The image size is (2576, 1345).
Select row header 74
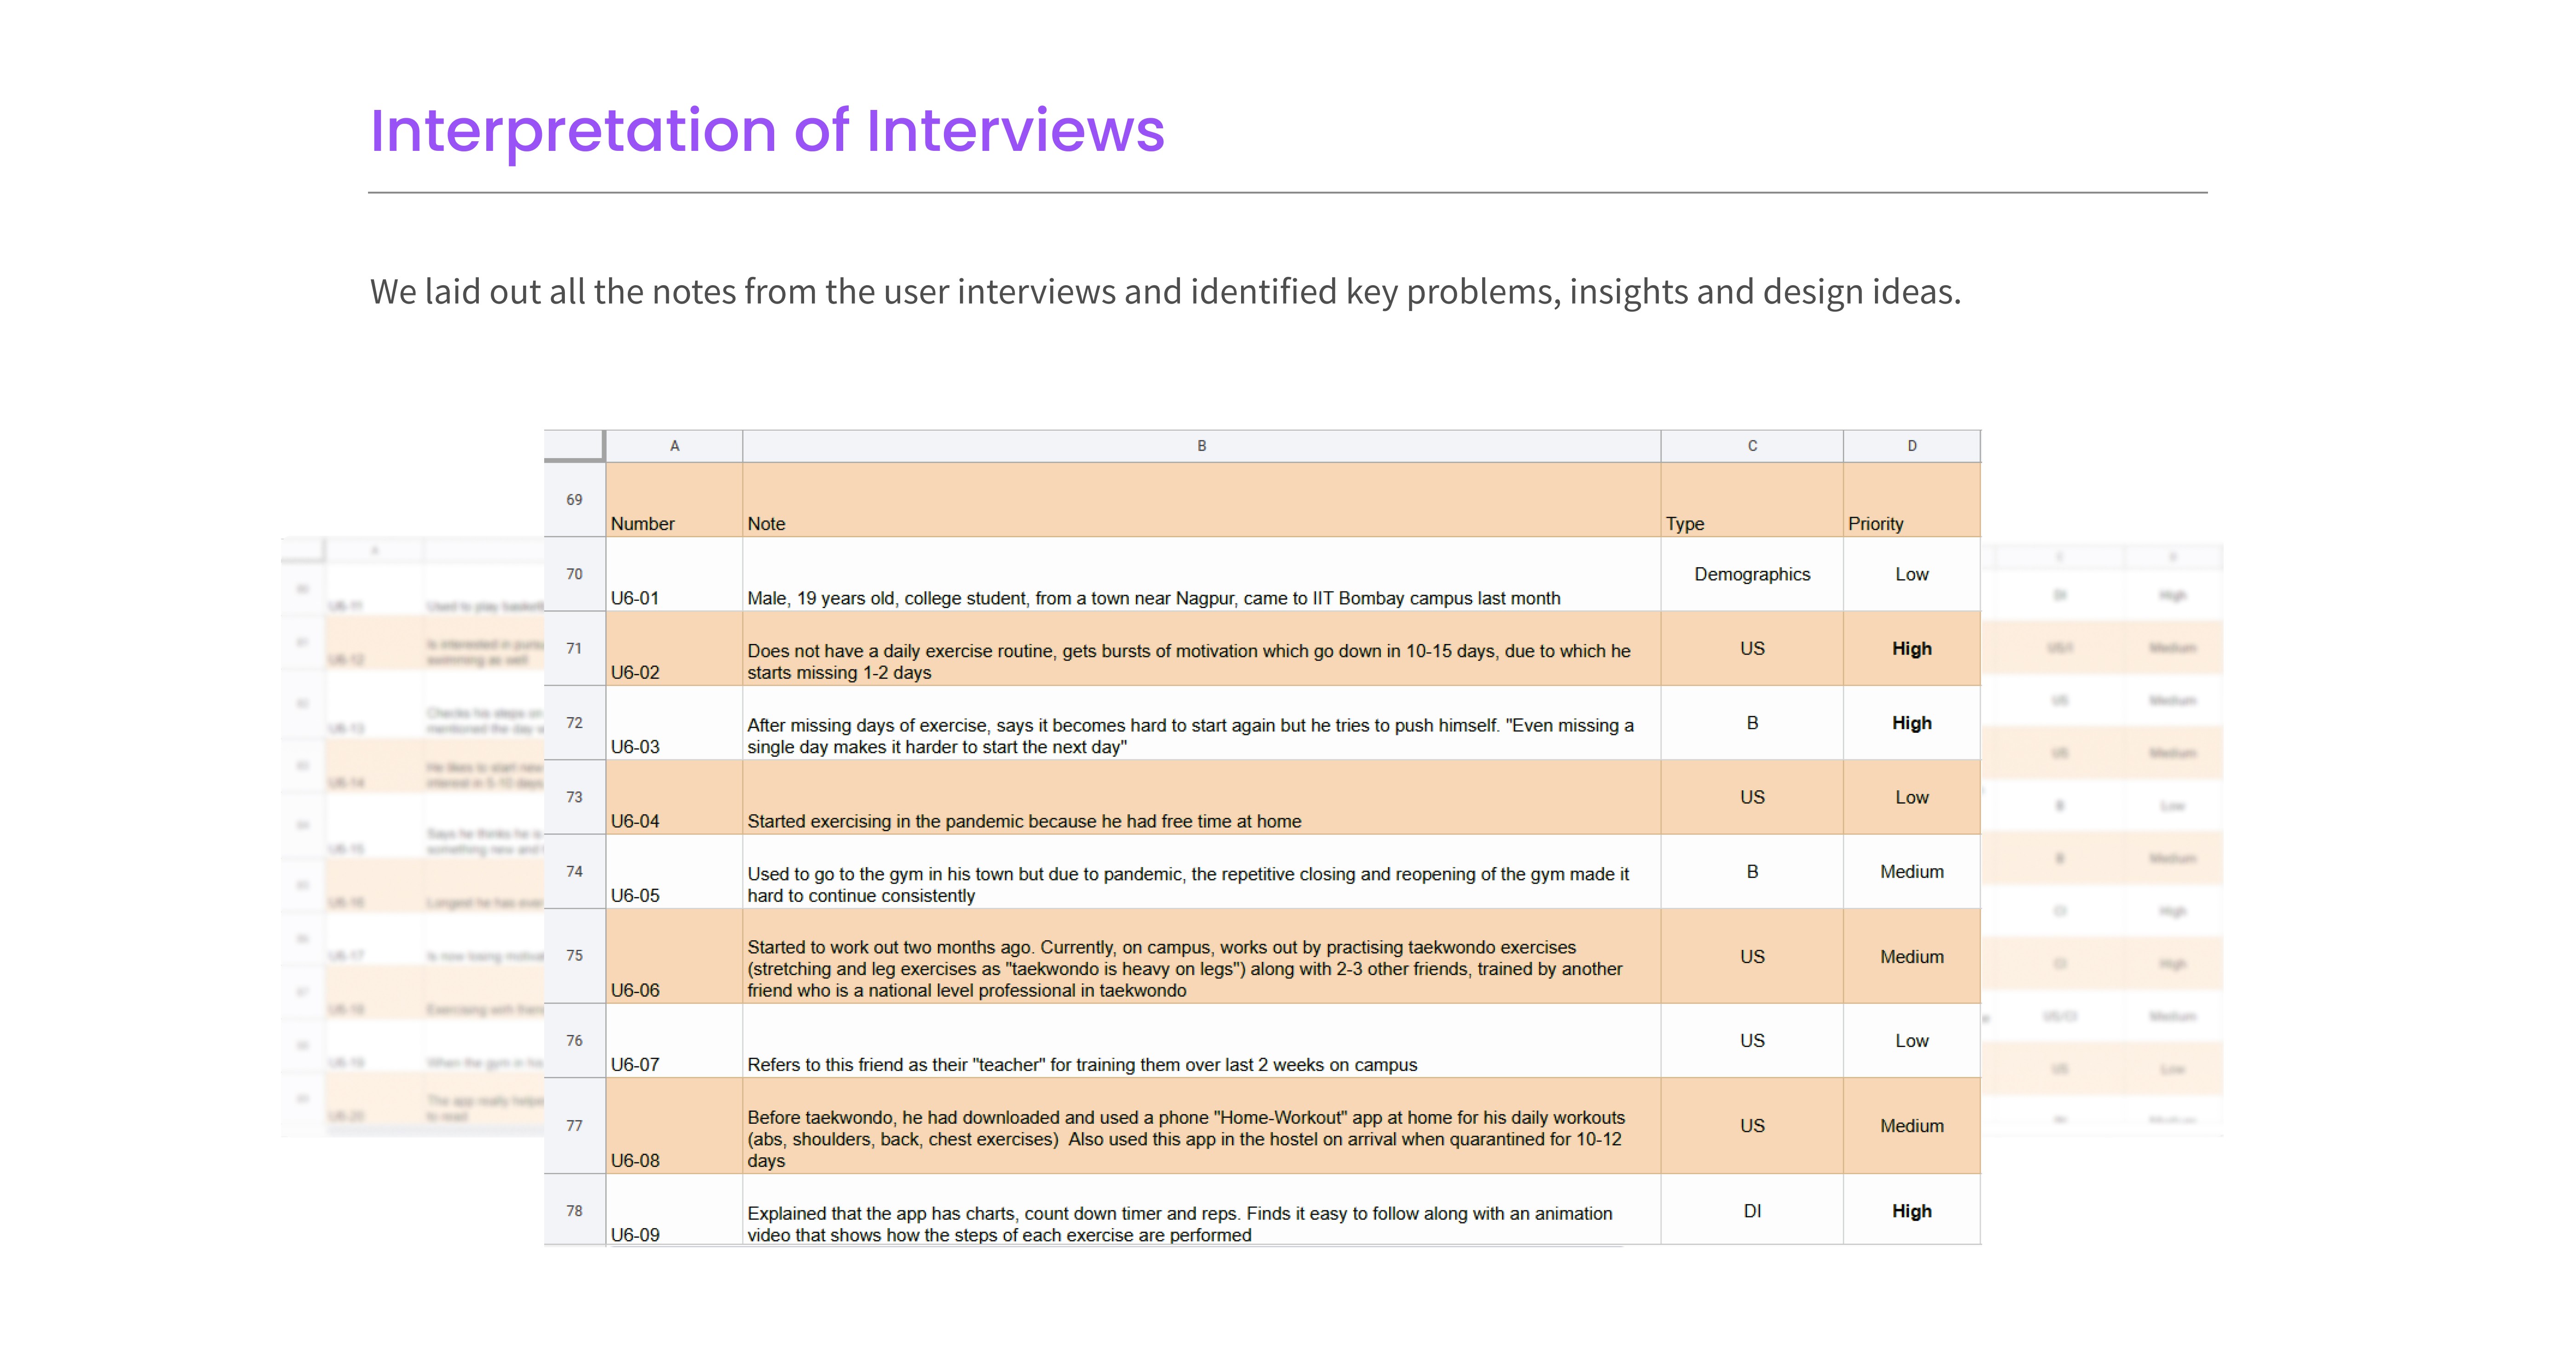574,871
